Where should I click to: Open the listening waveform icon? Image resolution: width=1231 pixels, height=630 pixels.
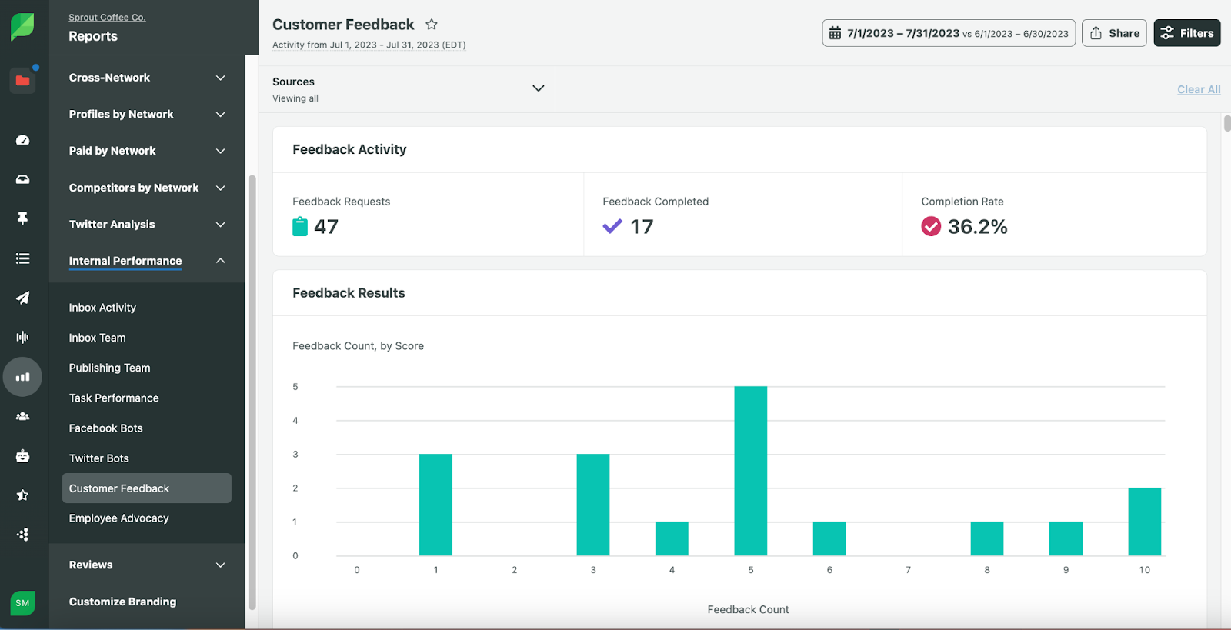pyautogui.click(x=23, y=337)
